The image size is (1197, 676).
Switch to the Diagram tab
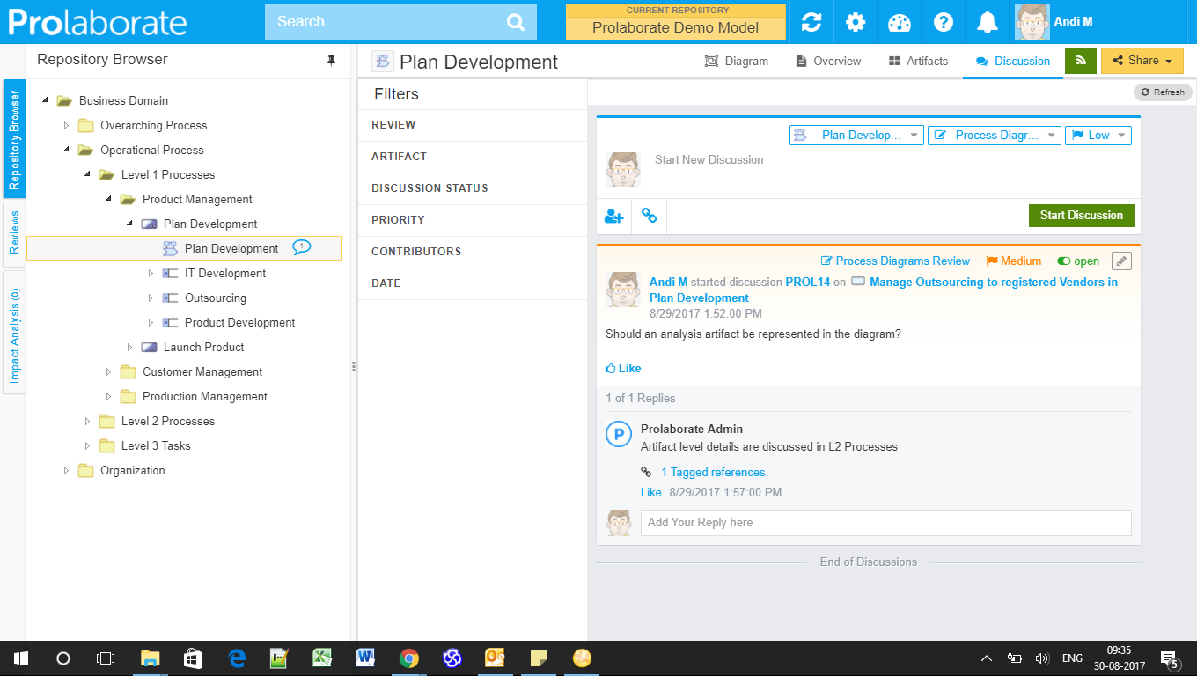tap(737, 61)
